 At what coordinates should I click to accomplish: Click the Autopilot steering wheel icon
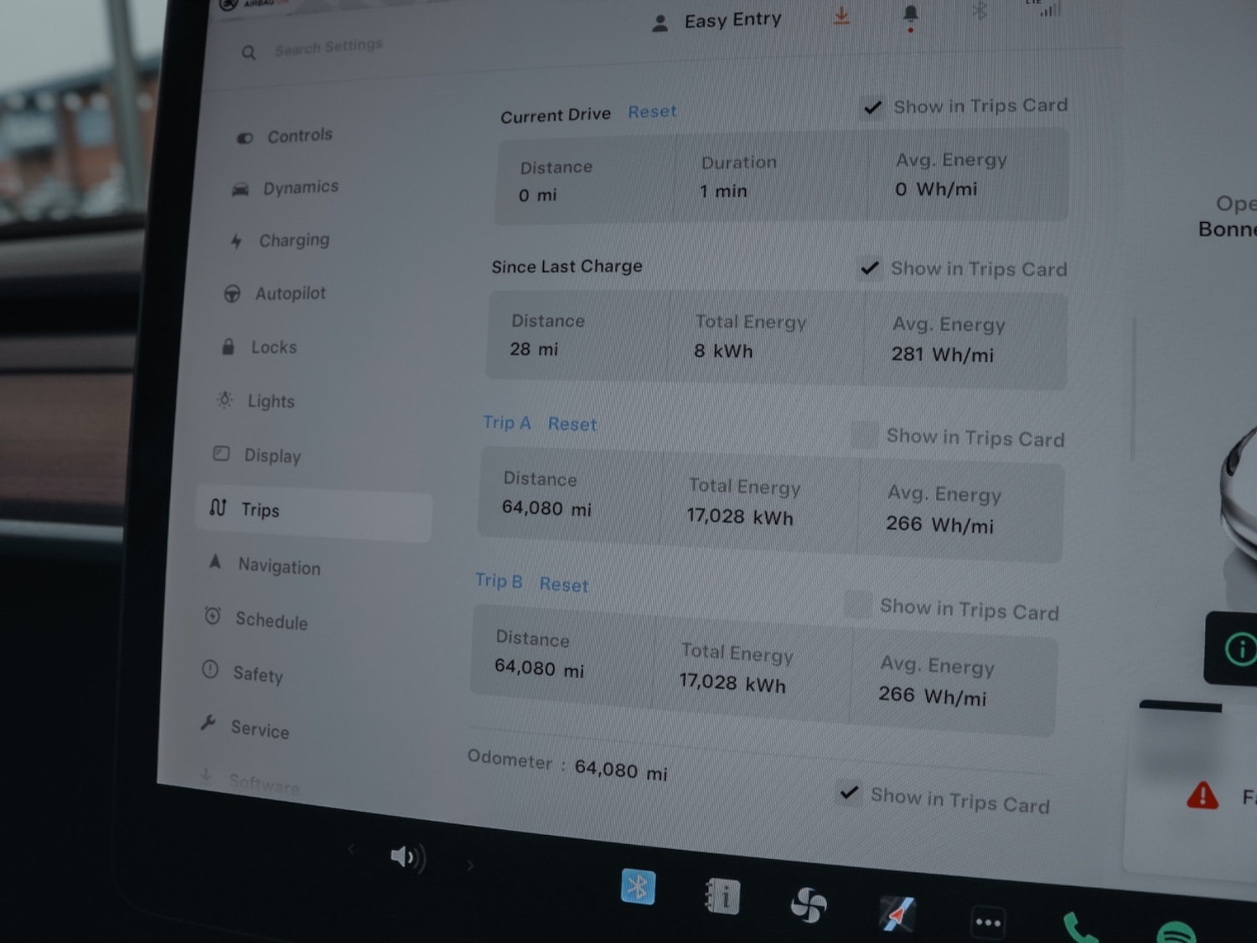click(x=232, y=294)
